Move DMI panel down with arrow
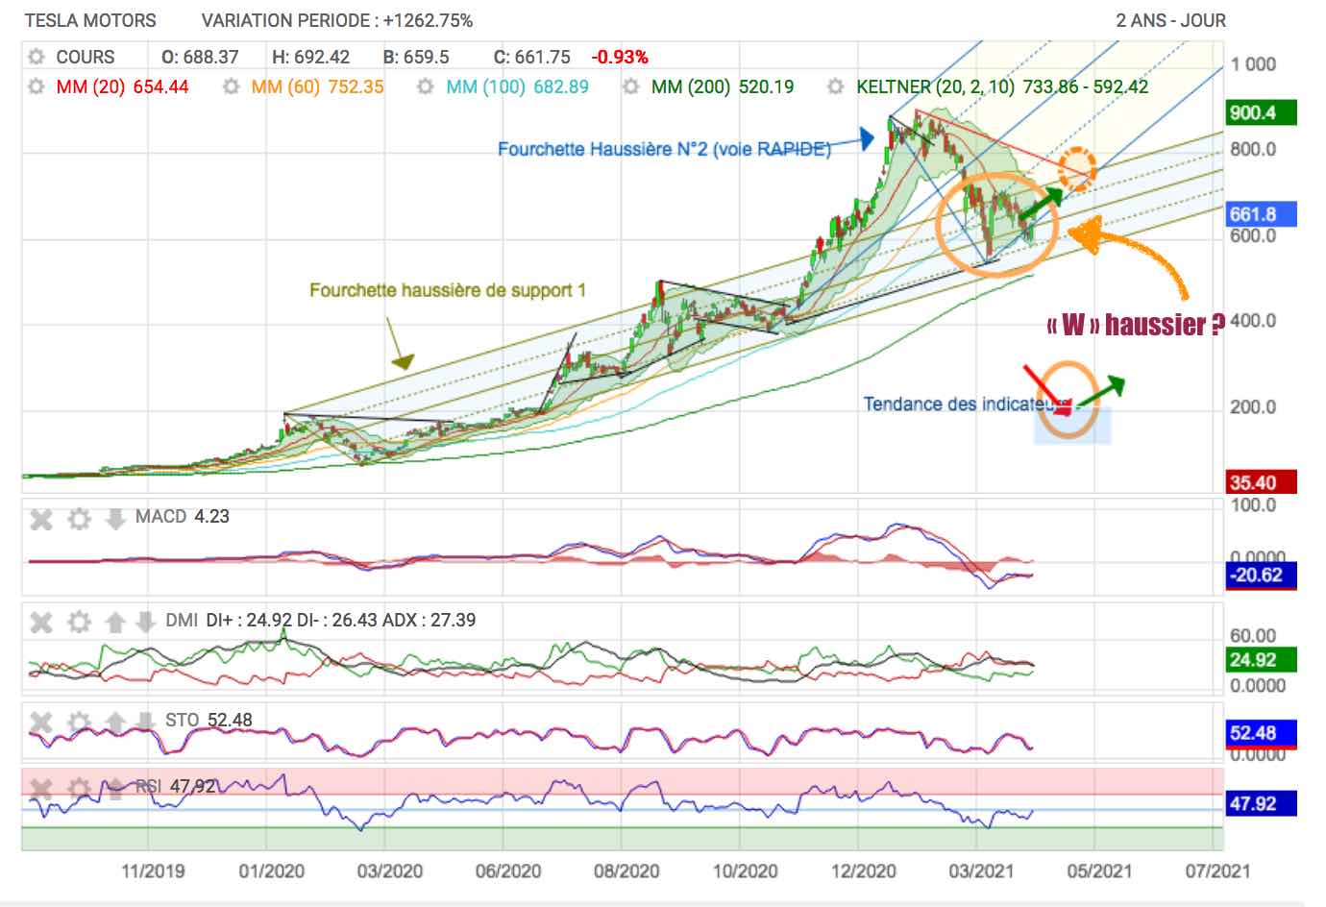1326x907 pixels. 144,622
